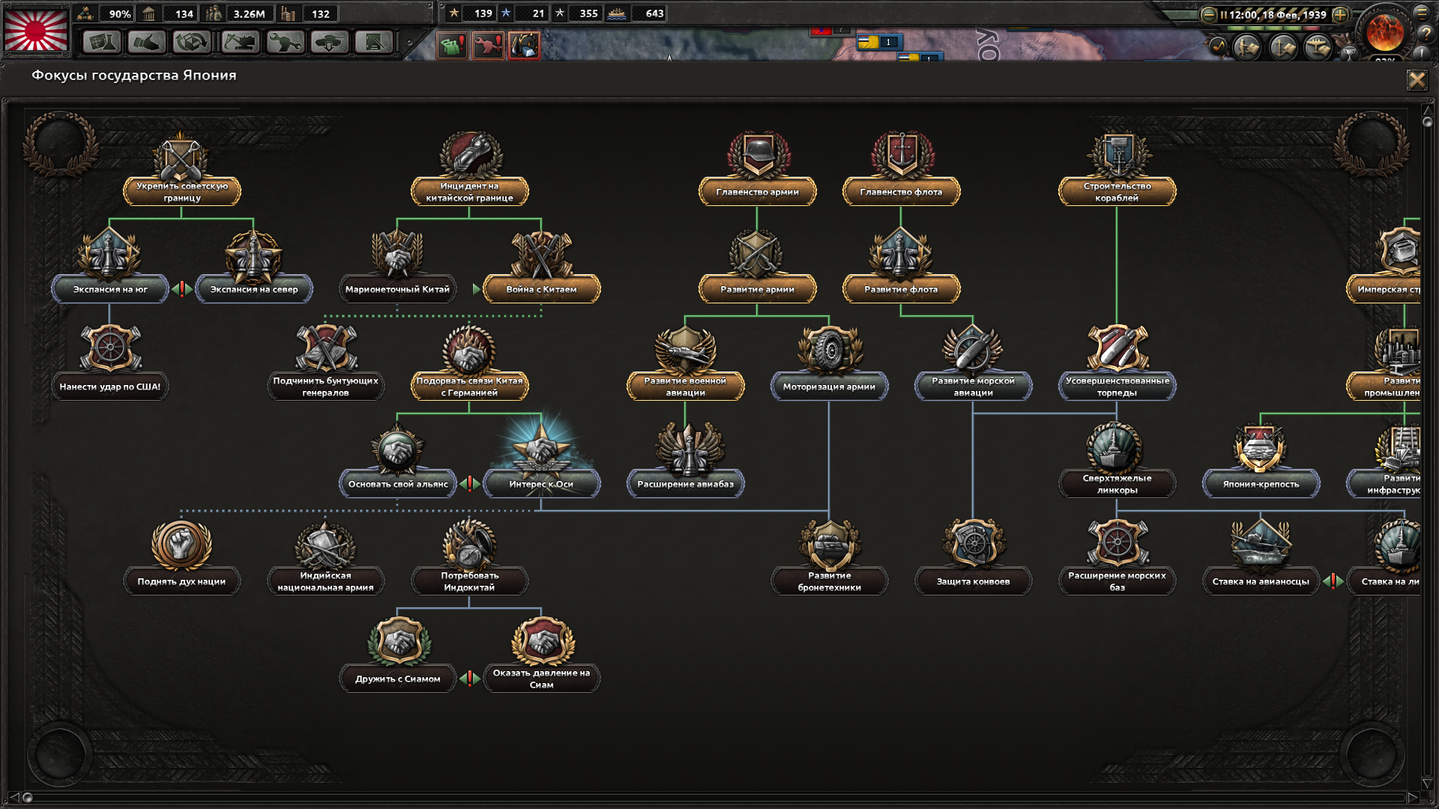Click the 'Подорвать связи Китая с Германией' focus

(x=470, y=387)
